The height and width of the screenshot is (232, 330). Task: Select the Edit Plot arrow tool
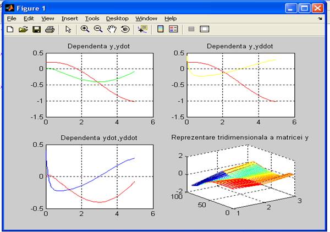click(x=68, y=29)
